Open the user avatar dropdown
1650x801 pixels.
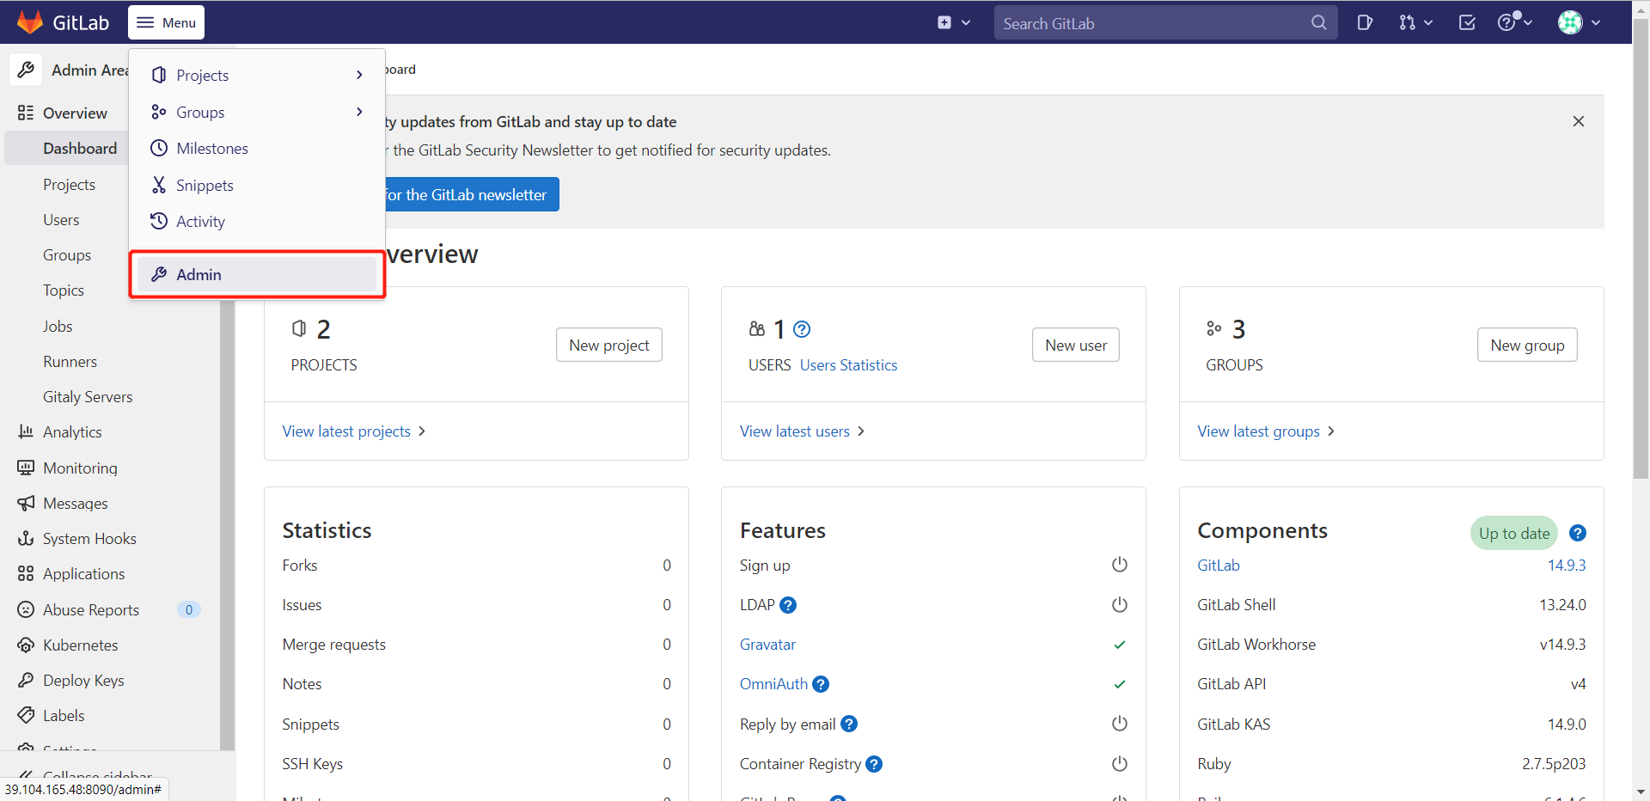1580,23
